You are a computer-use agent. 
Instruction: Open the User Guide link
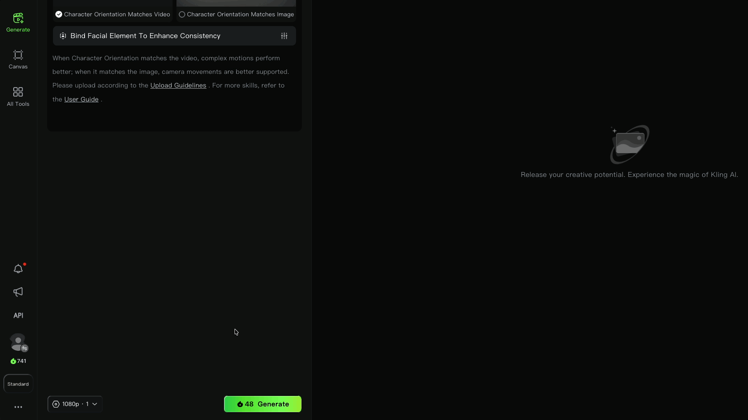tap(81, 100)
